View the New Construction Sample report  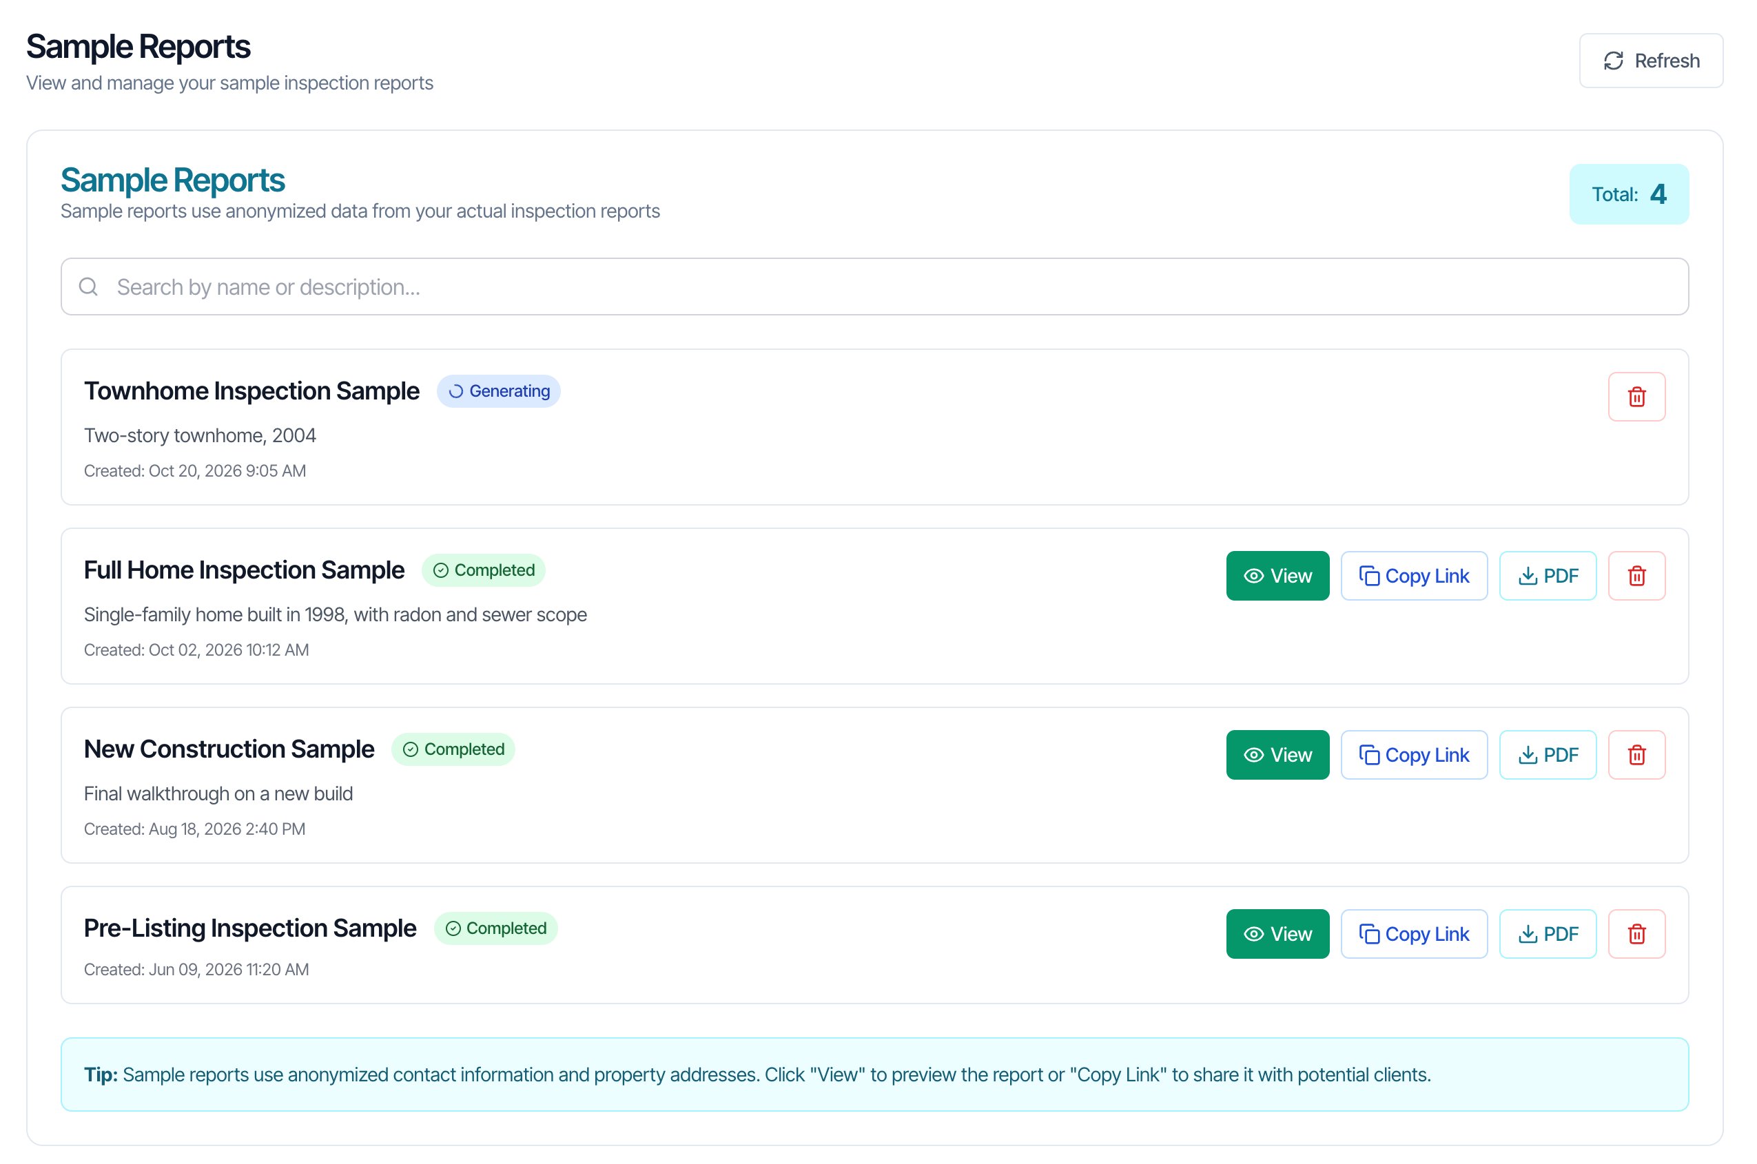[1277, 755]
